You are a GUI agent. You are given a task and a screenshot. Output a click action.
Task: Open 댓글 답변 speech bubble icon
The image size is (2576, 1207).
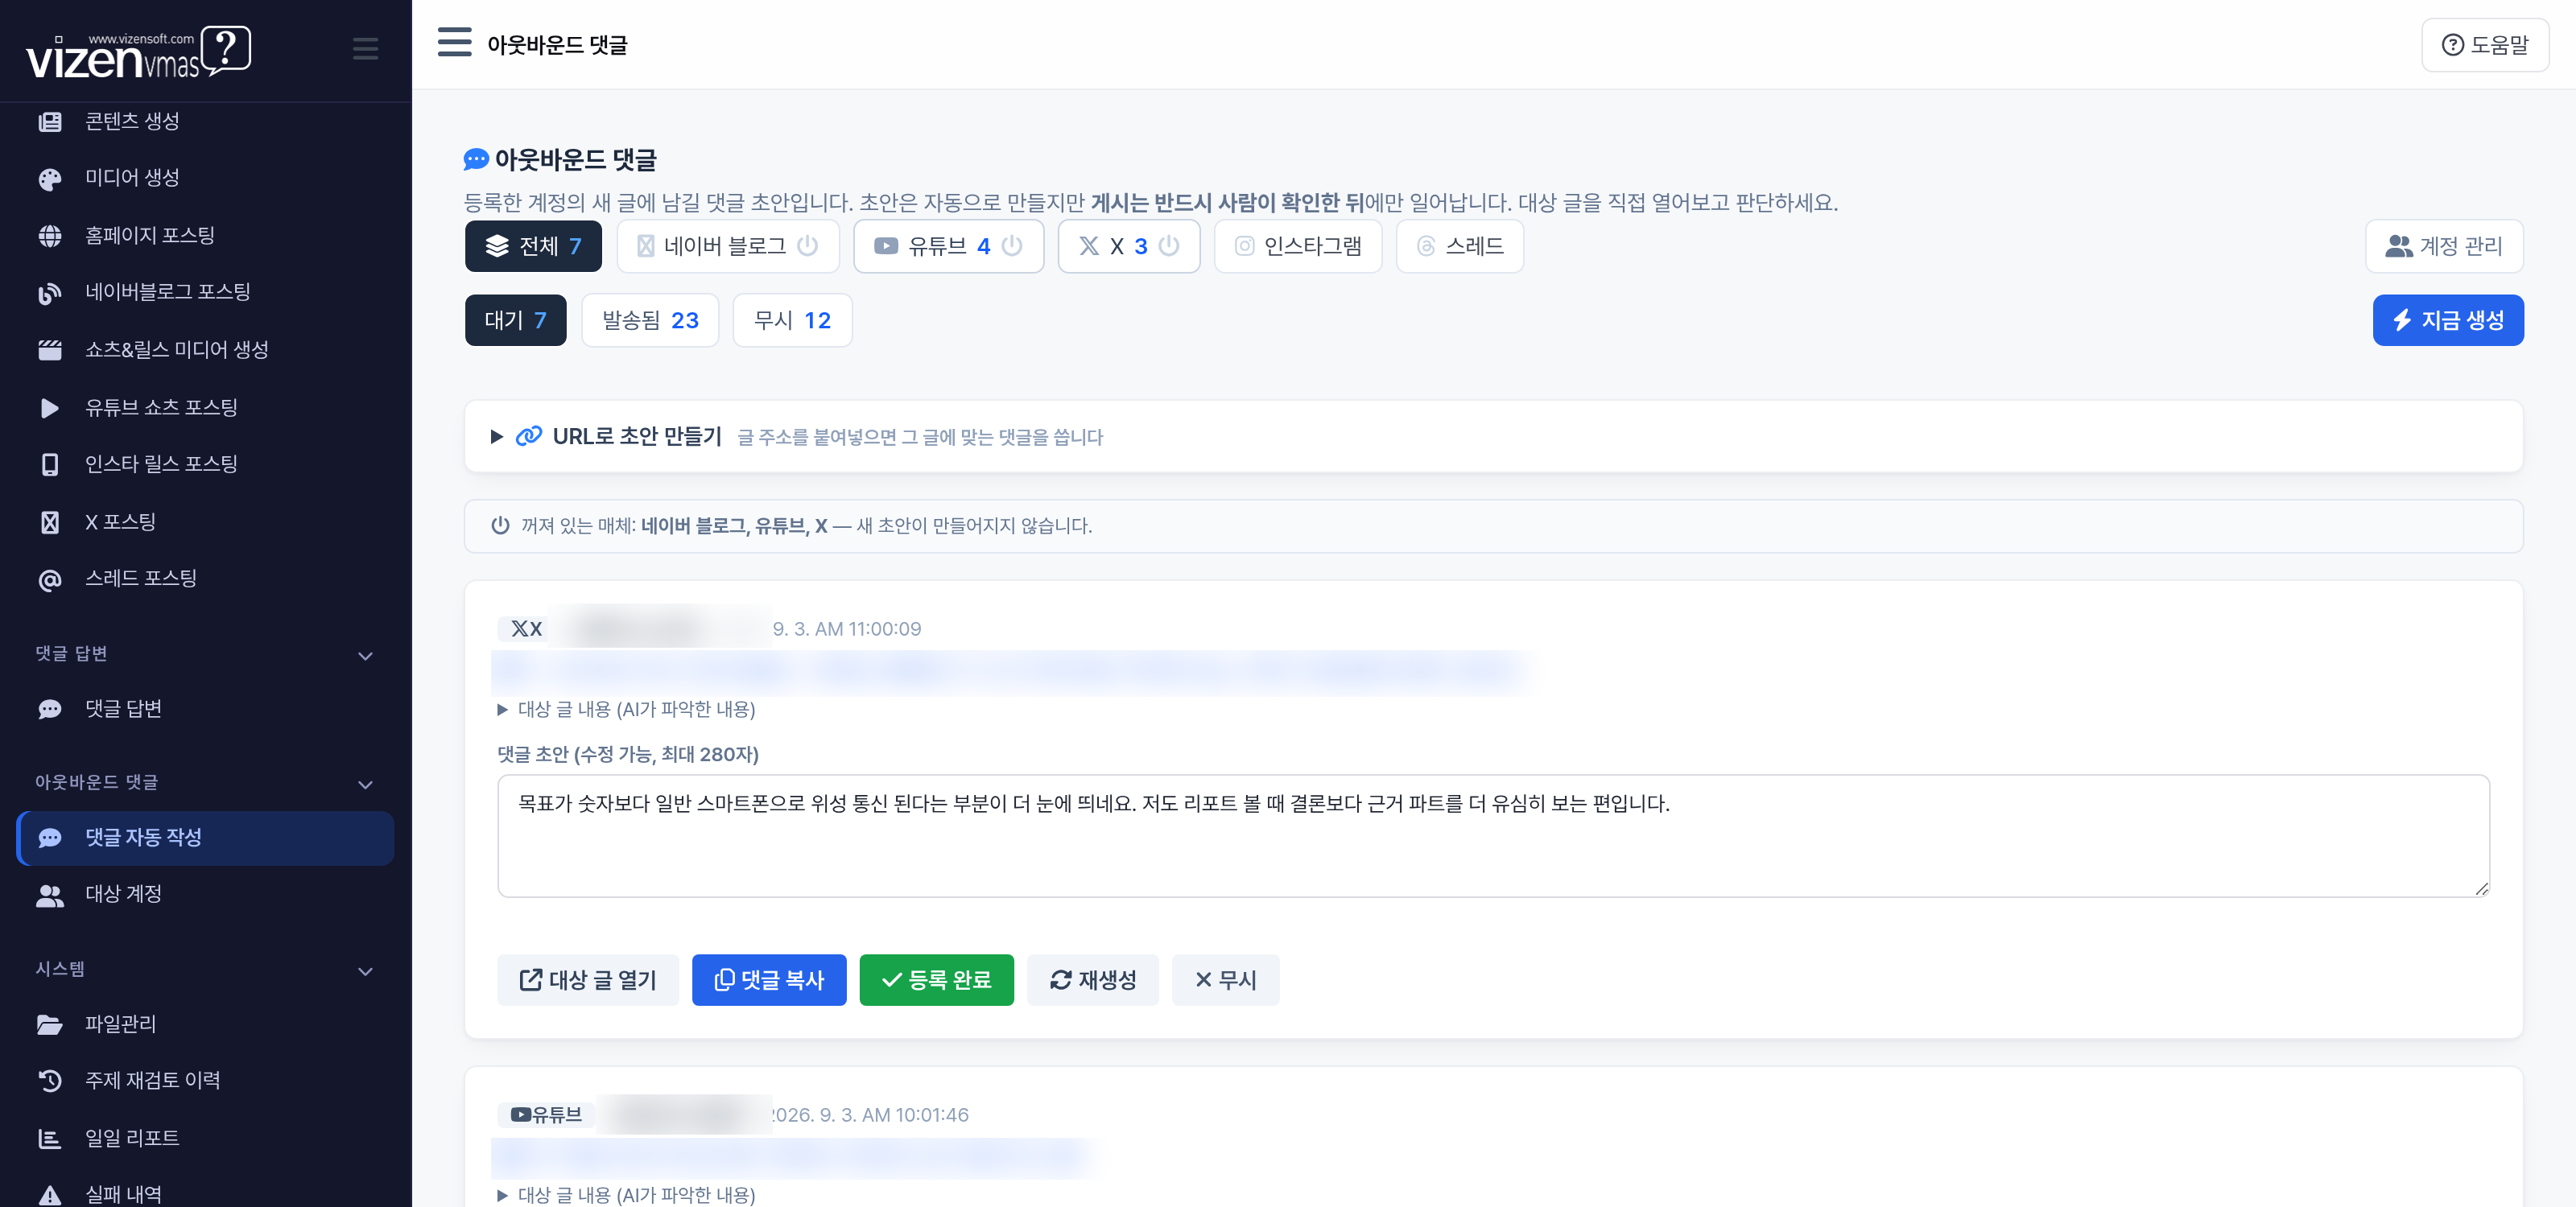tap(49, 708)
